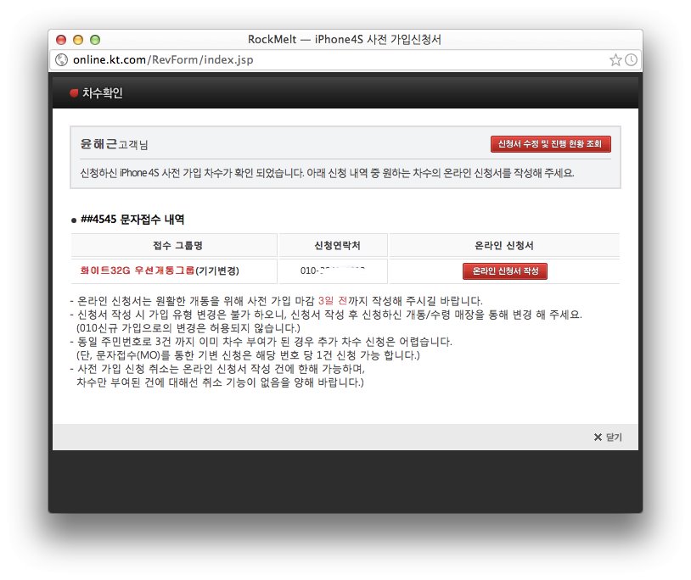Click the bookmark star icon in address bar
Viewport: 691px width, 580px height.
[x=615, y=60]
